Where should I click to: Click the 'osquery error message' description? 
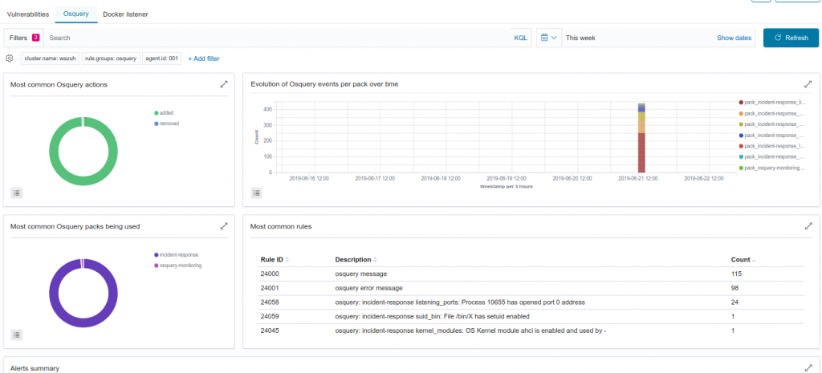(x=368, y=288)
